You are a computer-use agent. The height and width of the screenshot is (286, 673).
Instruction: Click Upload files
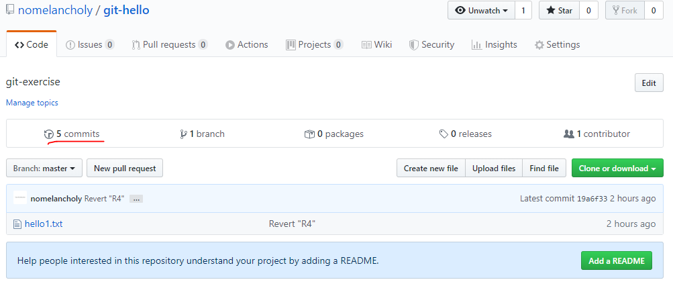pos(494,169)
